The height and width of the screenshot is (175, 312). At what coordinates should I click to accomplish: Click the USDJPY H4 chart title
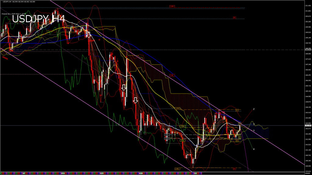pyautogui.click(x=38, y=19)
